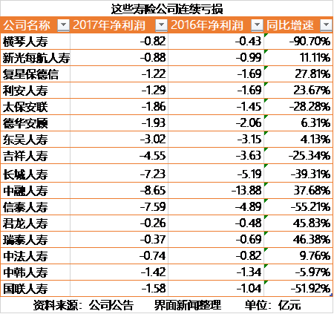Select the growth value 4.13%

click(315, 139)
